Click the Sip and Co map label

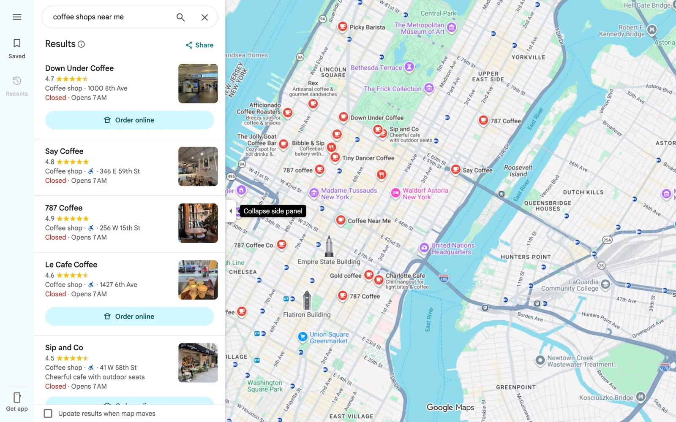[404, 129]
